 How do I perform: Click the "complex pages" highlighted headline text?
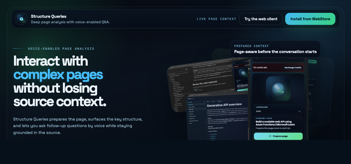[58, 74]
